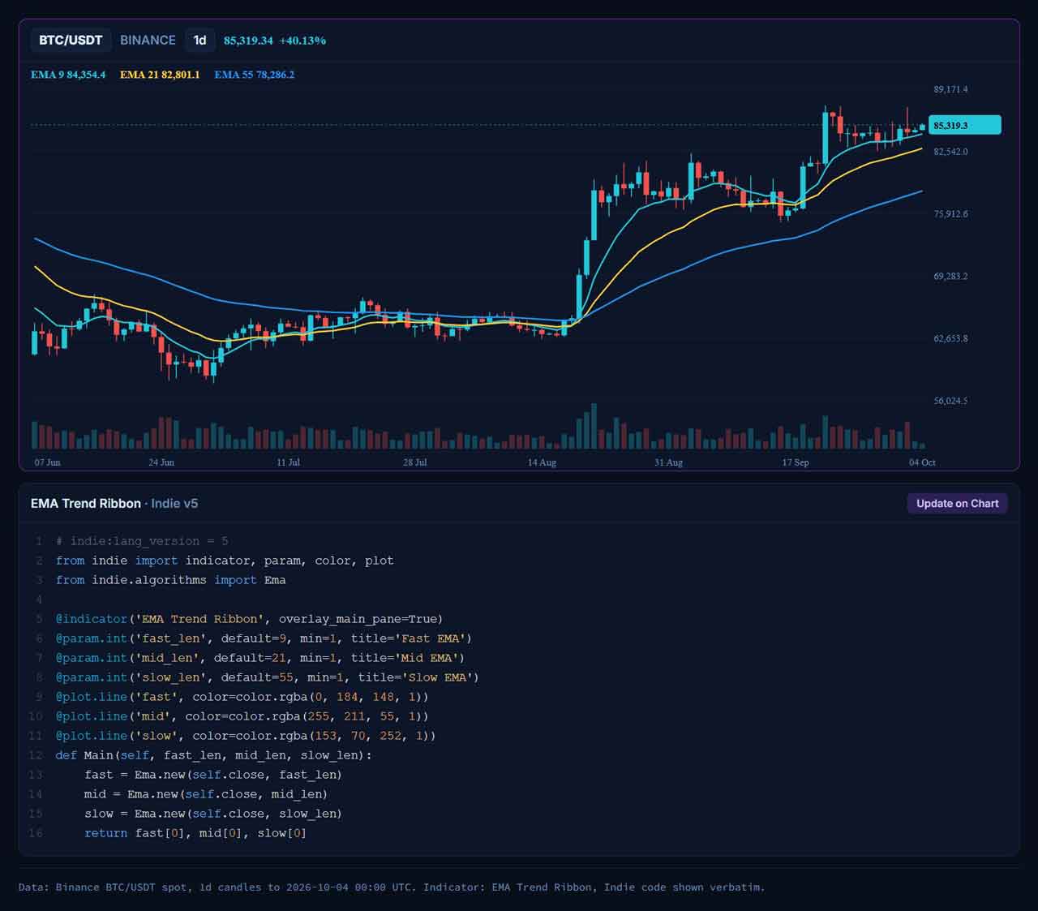Click the 56,024.5 price axis label
Screen dimensions: 1038x911
pos(950,401)
